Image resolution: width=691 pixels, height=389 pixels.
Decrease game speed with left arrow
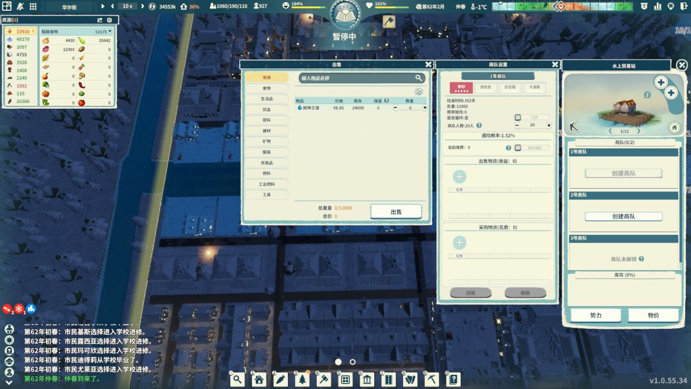pyautogui.click(x=113, y=6)
